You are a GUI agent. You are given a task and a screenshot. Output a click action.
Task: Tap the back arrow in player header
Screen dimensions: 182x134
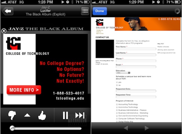pos(7,11)
